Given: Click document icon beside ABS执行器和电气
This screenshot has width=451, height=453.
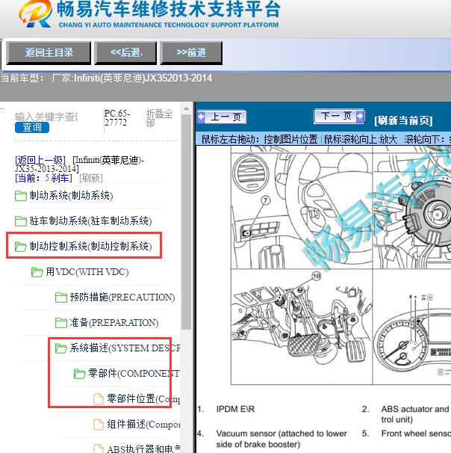Looking at the screenshot, I should click(99, 449).
